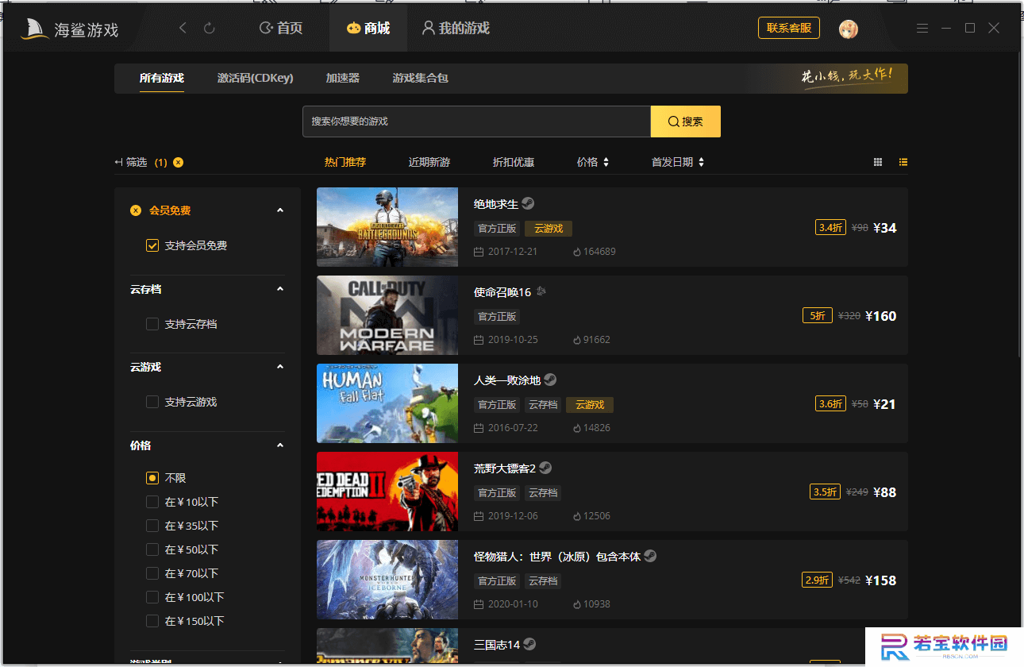Click flame icon beside 14826
This screenshot has height=667, width=1024.
[x=577, y=428]
